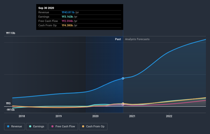Click the -₩10b y-axis label

10,110
